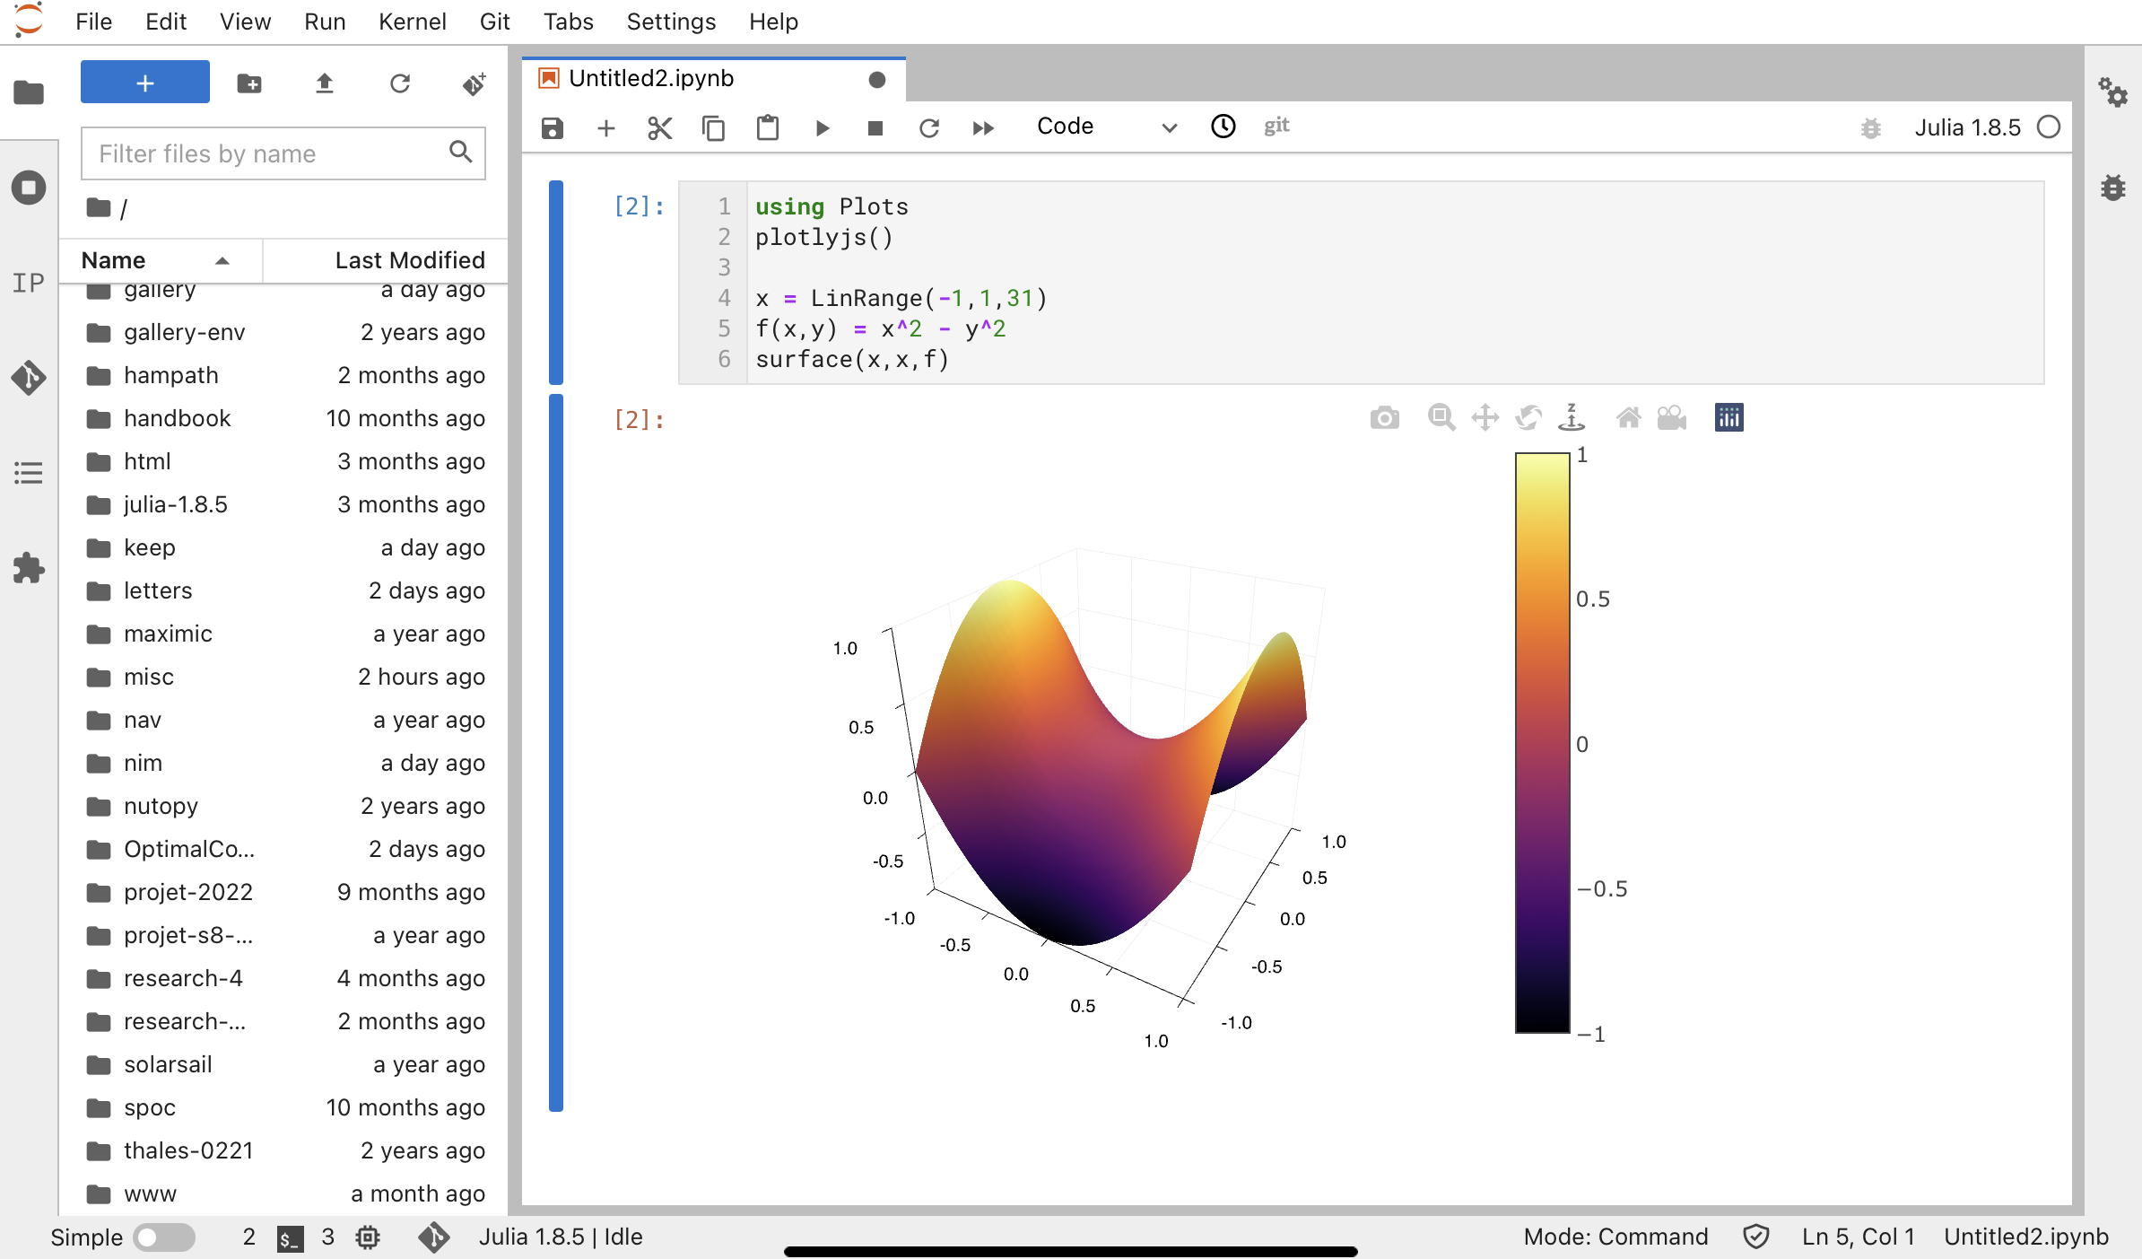The height and width of the screenshot is (1259, 2142).
Task: Open the Code cell type dropdown
Action: 1105,127
